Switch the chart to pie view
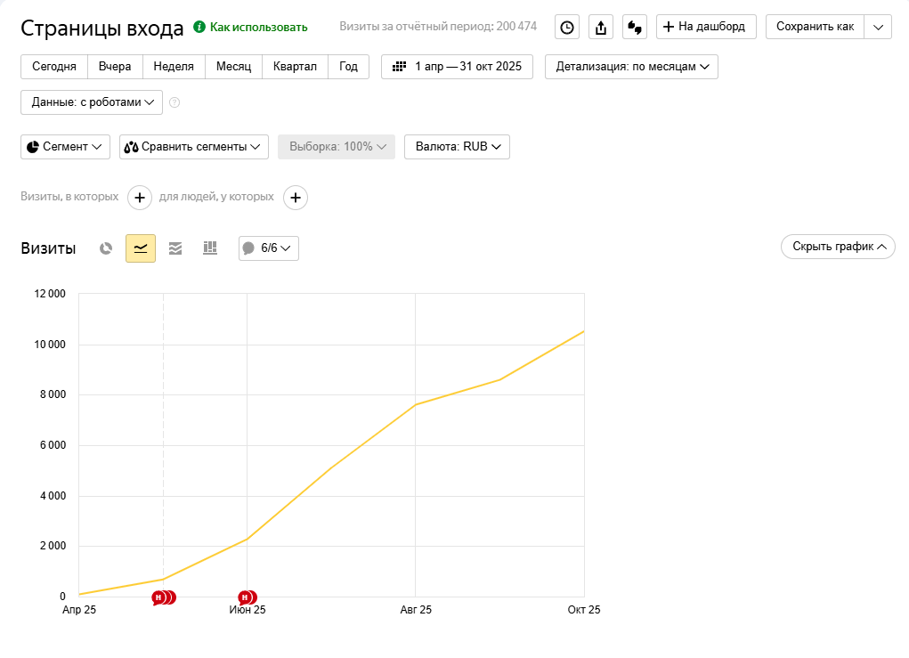Image resolution: width=909 pixels, height=658 pixels. coord(105,248)
